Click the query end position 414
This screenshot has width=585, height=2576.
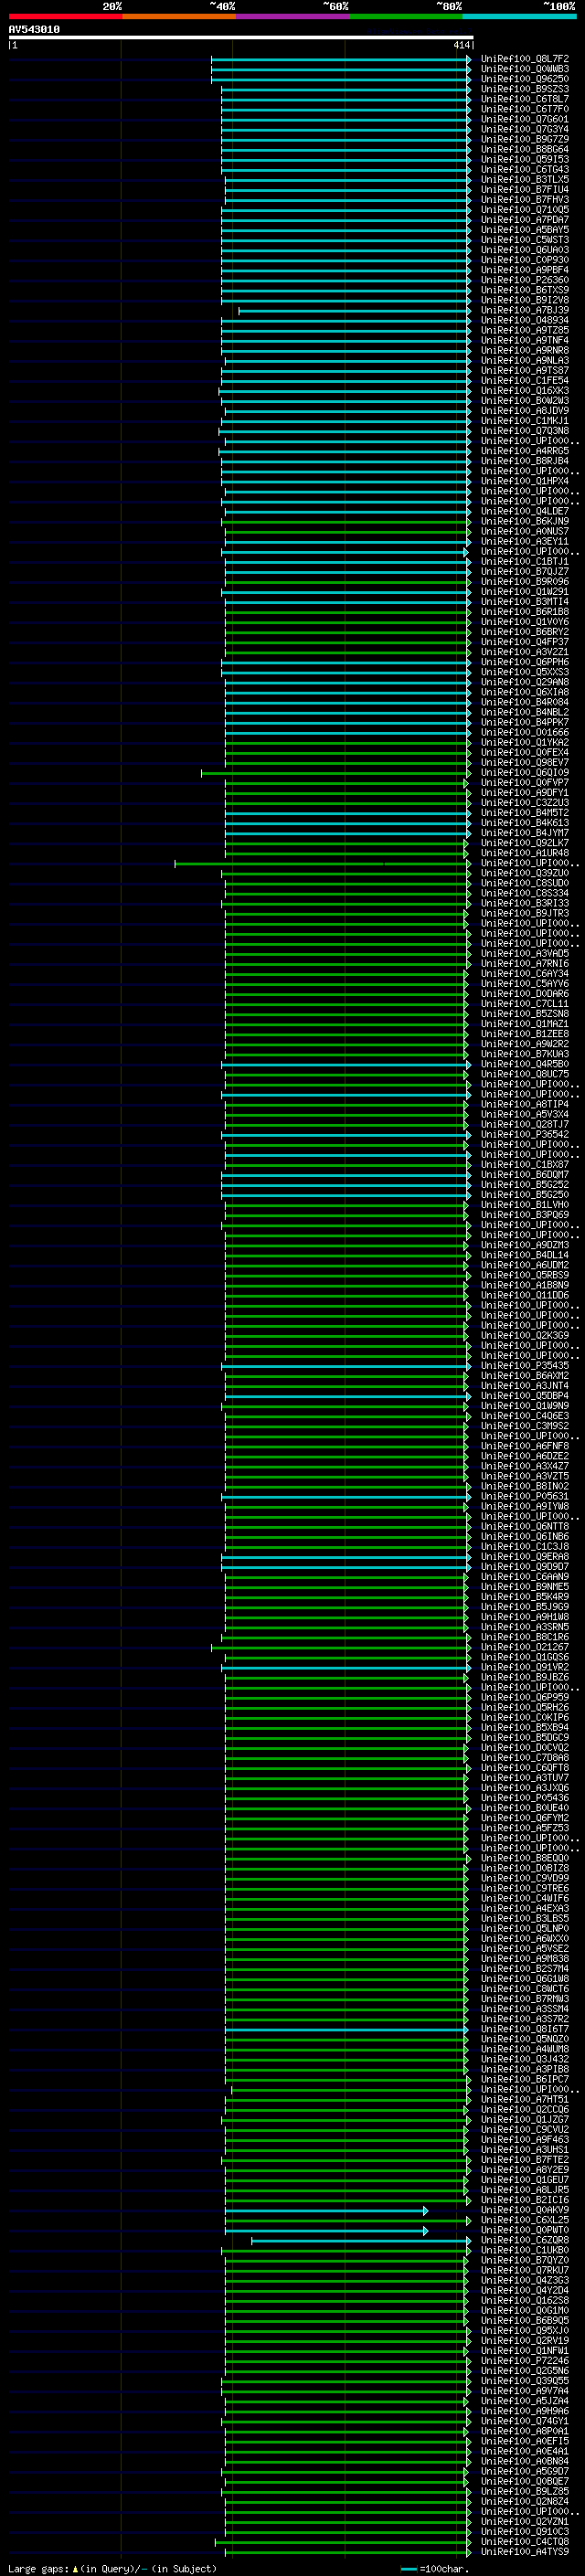tap(461, 45)
